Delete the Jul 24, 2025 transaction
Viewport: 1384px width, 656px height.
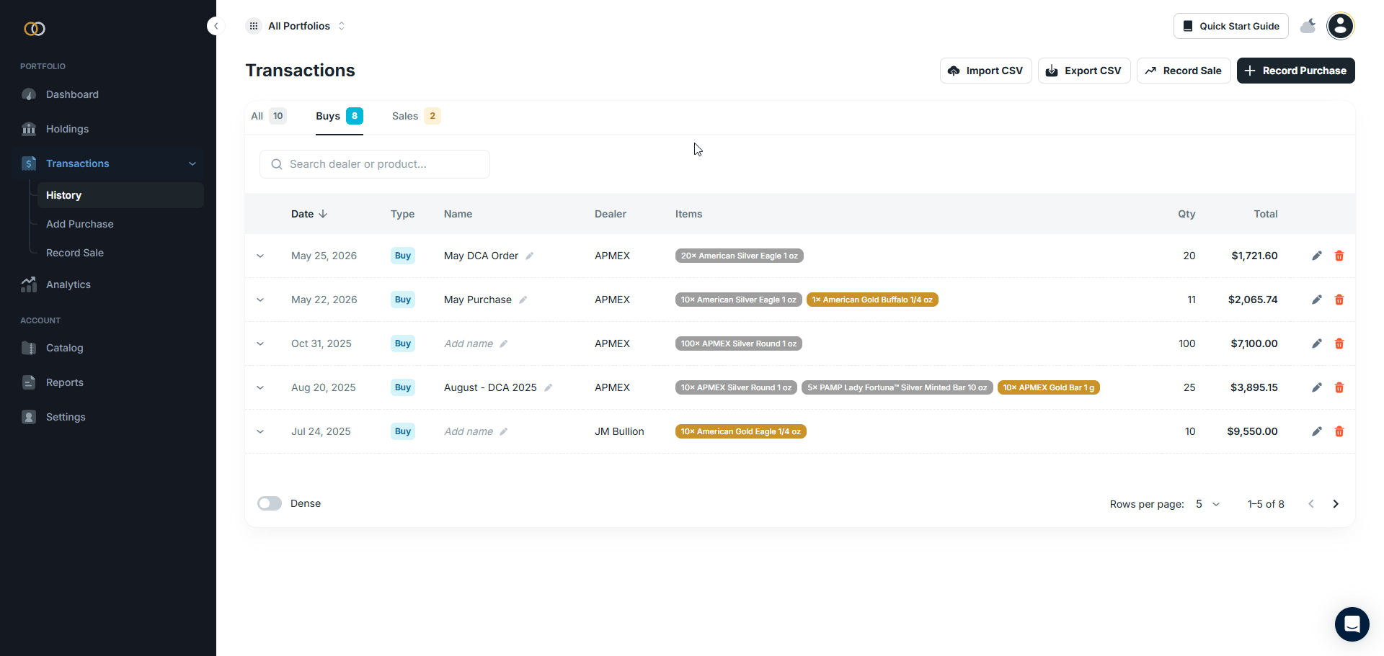pos(1339,431)
